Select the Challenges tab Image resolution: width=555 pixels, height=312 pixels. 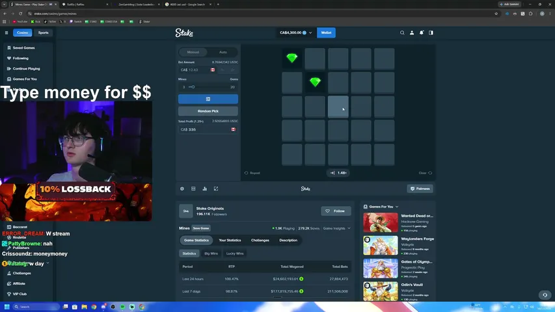pos(260,240)
